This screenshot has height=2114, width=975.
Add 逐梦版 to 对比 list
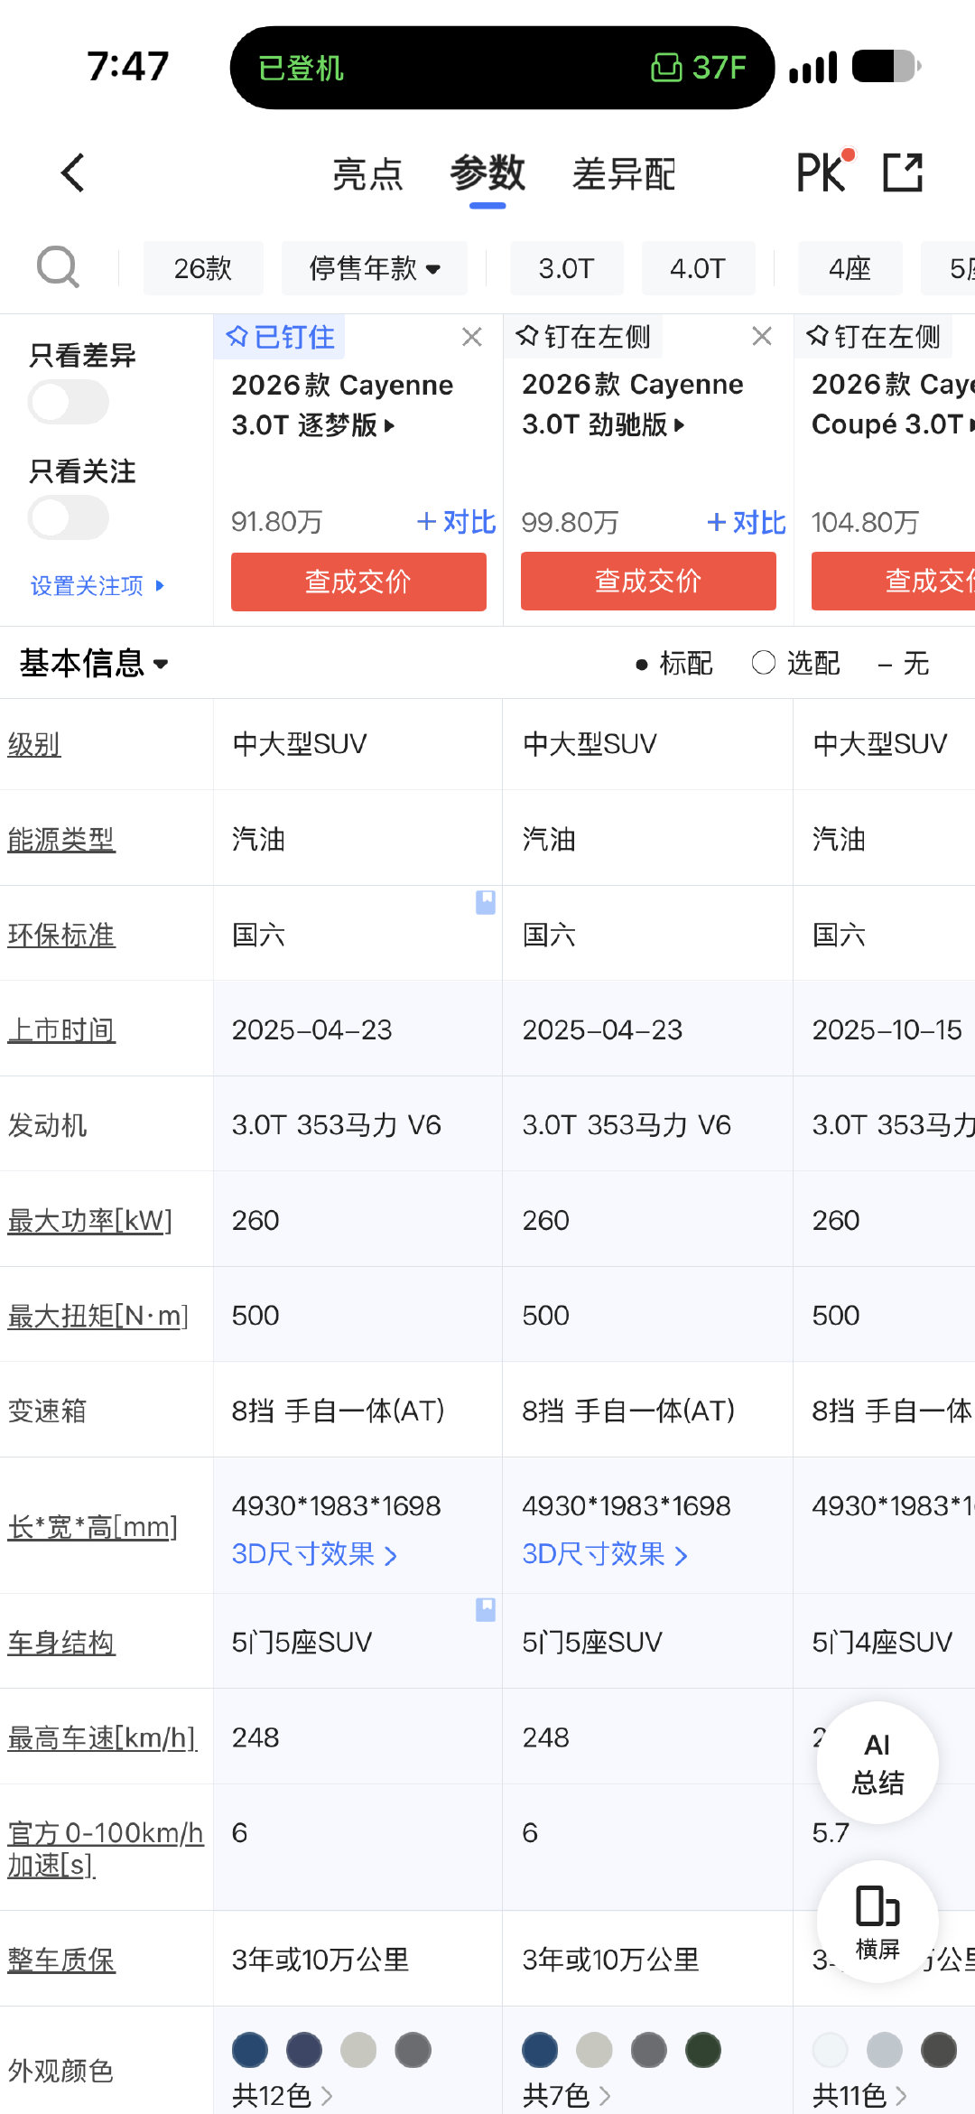tap(456, 522)
